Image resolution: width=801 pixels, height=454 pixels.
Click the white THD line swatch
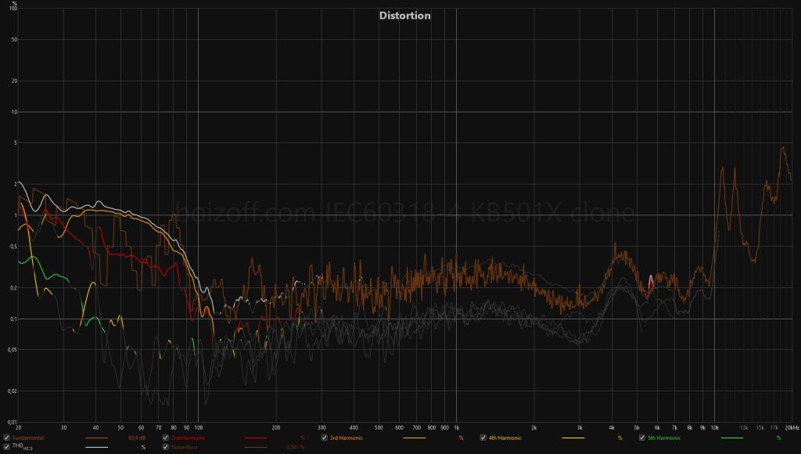point(96,448)
